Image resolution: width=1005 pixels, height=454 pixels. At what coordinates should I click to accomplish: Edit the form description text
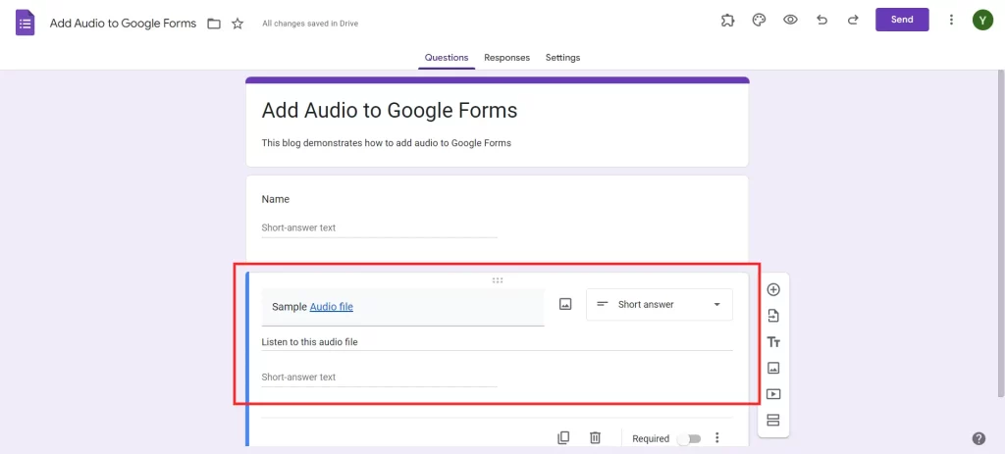(387, 143)
